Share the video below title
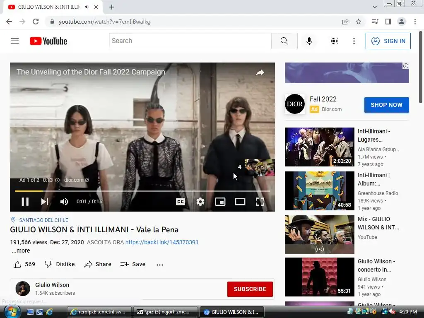Screen dimensions: 424x318 click(x=98, y=264)
